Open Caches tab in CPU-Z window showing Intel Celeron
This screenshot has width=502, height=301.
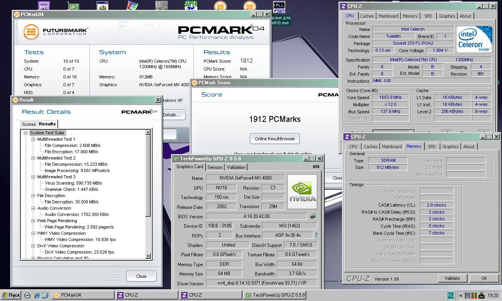(x=367, y=16)
